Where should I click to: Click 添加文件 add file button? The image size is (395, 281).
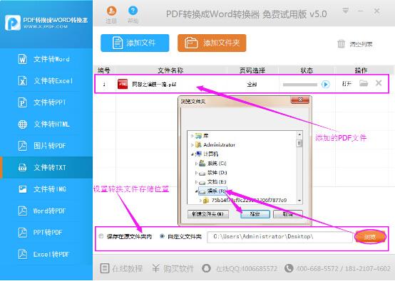point(135,43)
